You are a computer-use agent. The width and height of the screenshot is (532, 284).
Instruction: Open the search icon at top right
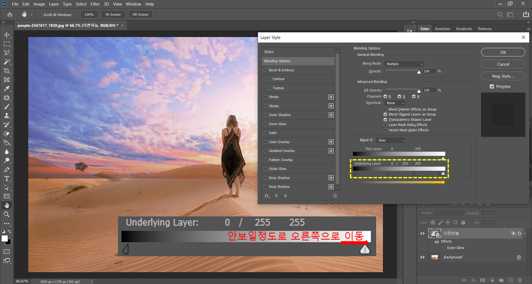coord(500,15)
